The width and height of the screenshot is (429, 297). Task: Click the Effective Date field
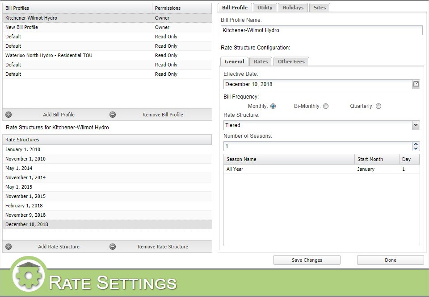tap(318, 84)
